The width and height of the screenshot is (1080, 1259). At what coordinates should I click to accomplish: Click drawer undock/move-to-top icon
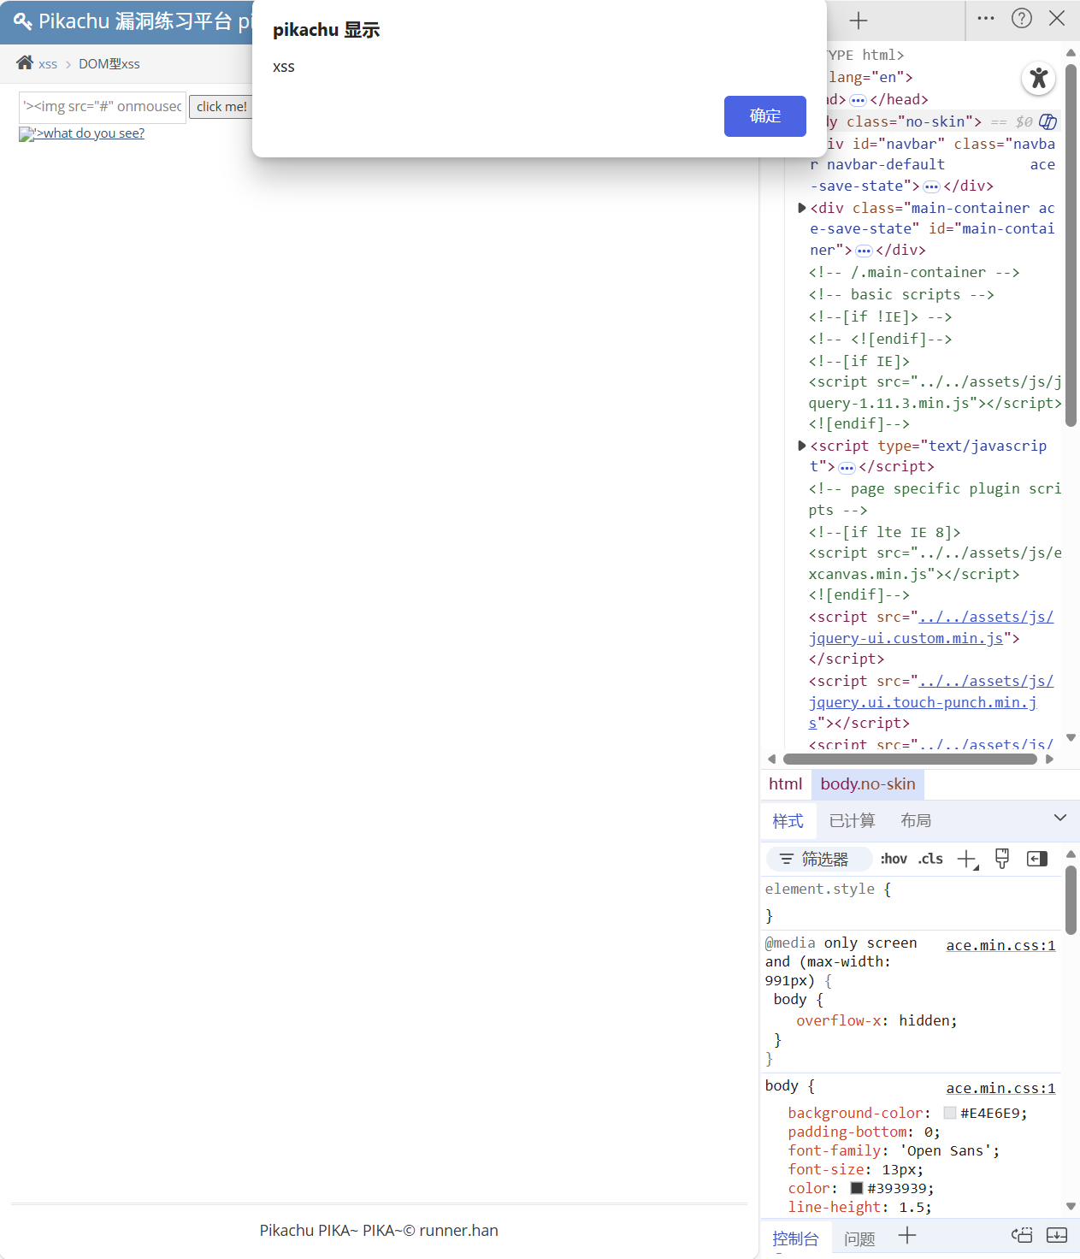pyautogui.click(x=1022, y=1235)
